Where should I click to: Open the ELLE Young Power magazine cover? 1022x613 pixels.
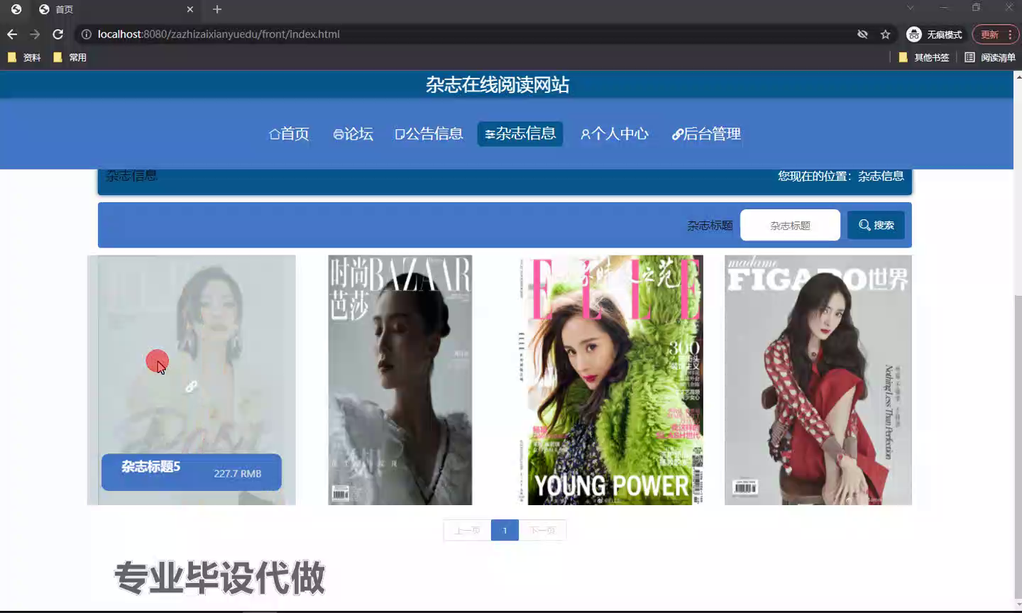coord(611,380)
